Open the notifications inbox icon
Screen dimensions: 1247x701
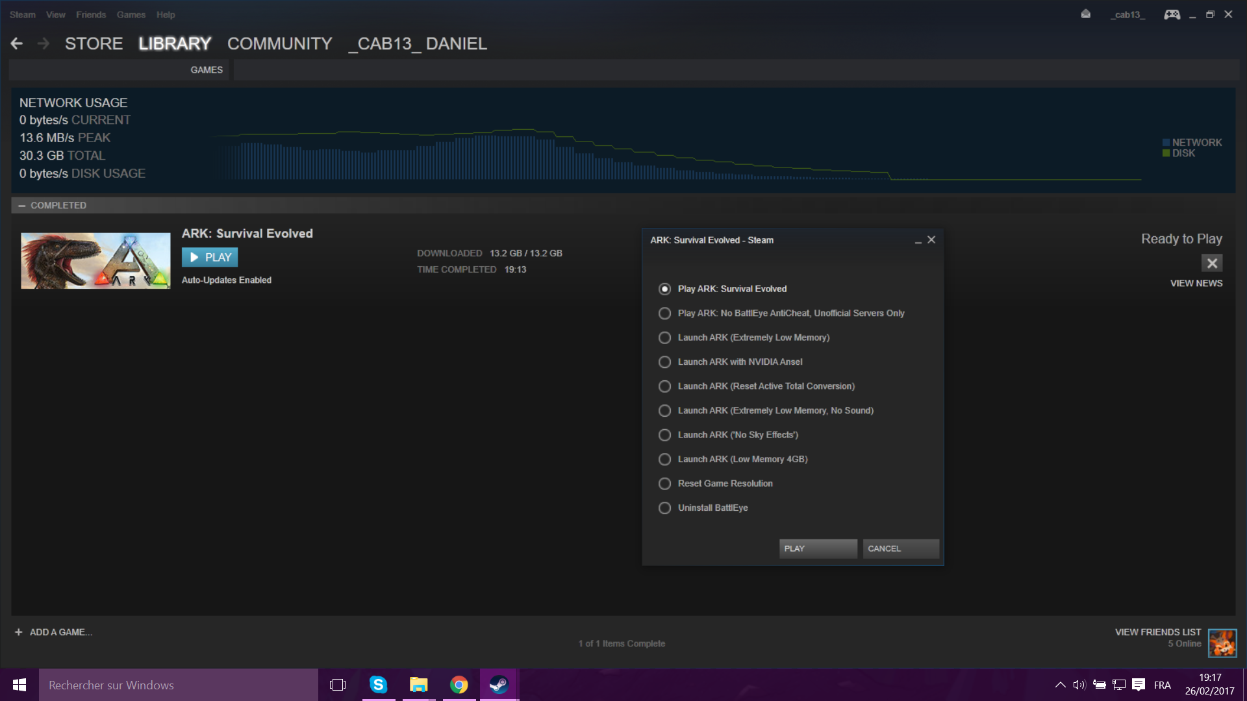click(1085, 14)
